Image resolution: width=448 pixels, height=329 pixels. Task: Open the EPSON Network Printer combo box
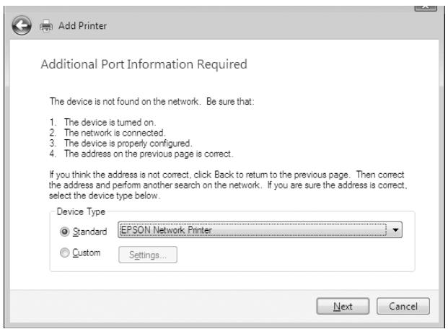(260, 230)
